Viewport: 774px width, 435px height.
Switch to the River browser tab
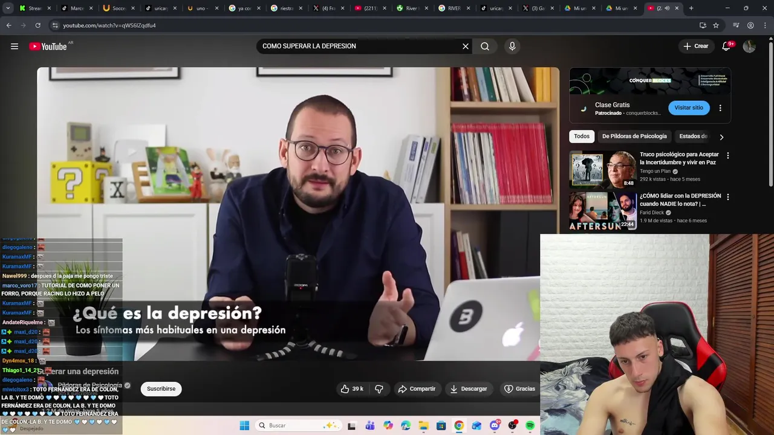tap(411, 8)
